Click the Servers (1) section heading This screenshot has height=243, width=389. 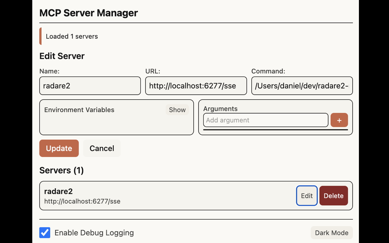coord(61,170)
